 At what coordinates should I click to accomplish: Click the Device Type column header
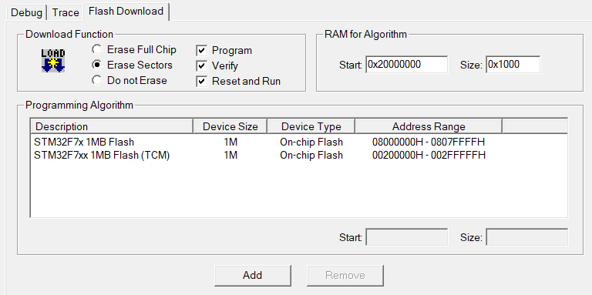[311, 126]
